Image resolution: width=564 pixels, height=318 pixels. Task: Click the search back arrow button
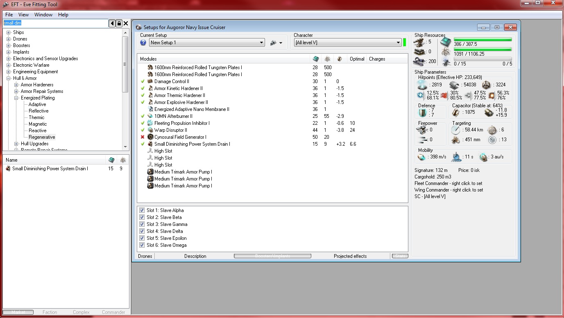112,23
